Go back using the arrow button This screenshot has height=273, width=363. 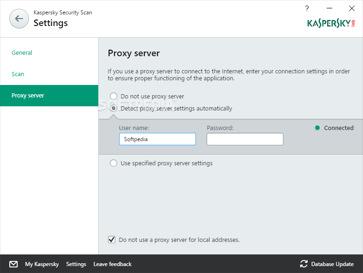19,19
